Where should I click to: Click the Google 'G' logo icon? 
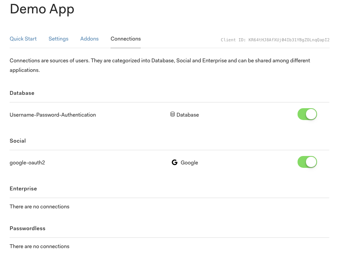point(174,162)
